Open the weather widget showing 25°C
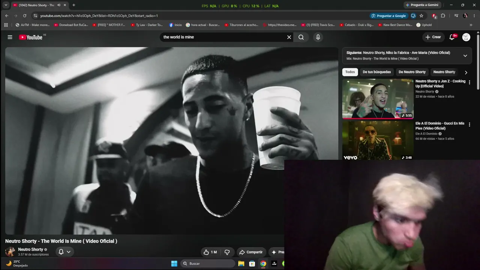The height and width of the screenshot is (270, 480). coord(17,264)
